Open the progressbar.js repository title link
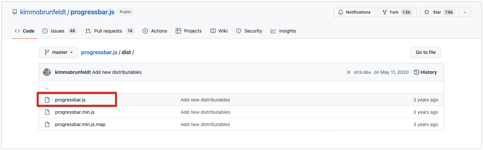This screenshot has height=150, width=483. point(92,12)
